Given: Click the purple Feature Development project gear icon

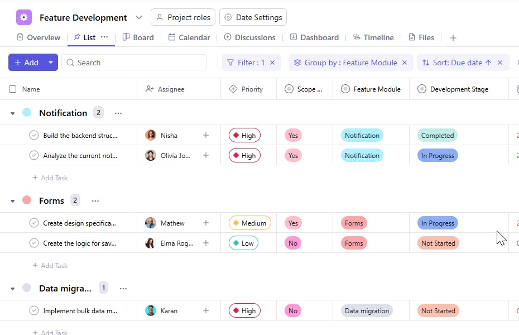Looking at the screenshot, I should coord(24,17).
